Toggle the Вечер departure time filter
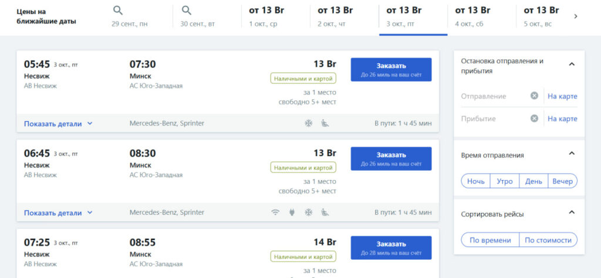This screenshot has height=278, width=601. (563, 181)
